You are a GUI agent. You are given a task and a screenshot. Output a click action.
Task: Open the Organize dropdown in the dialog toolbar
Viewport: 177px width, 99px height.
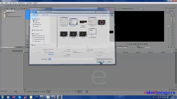tap(36, 15)
